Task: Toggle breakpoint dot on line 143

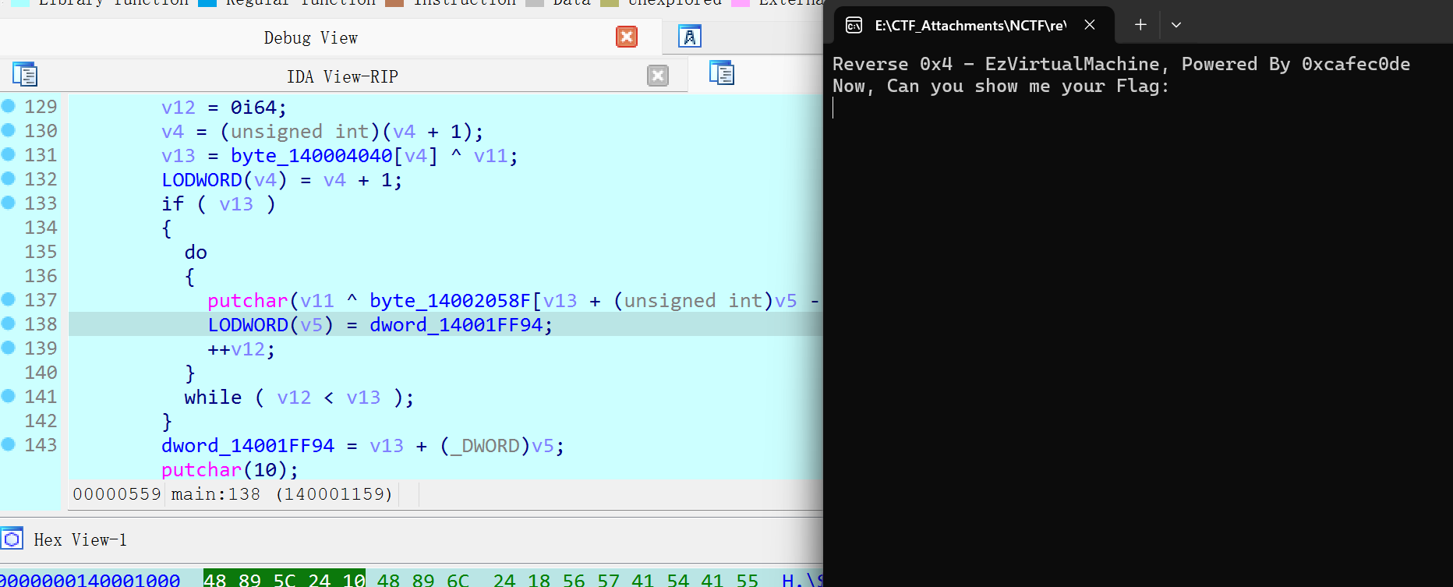Action: click(9, 444)
